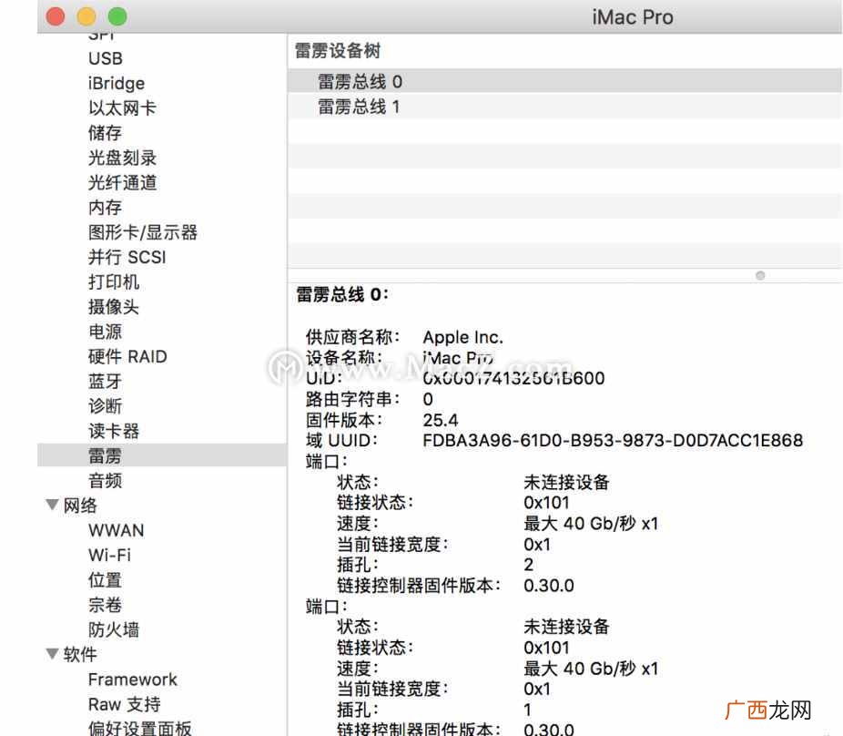Click the firmware version 25.4 value
Screen dimensions: 843x736
441,420
